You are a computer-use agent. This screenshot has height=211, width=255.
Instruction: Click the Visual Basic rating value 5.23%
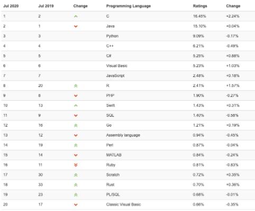click(x=198, y=66)
